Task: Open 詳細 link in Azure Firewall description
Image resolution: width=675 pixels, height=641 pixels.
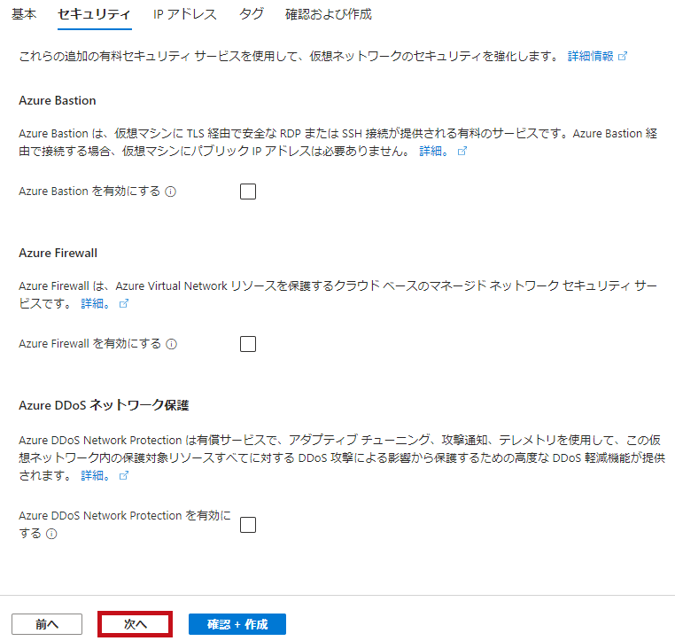Action: 96,303
